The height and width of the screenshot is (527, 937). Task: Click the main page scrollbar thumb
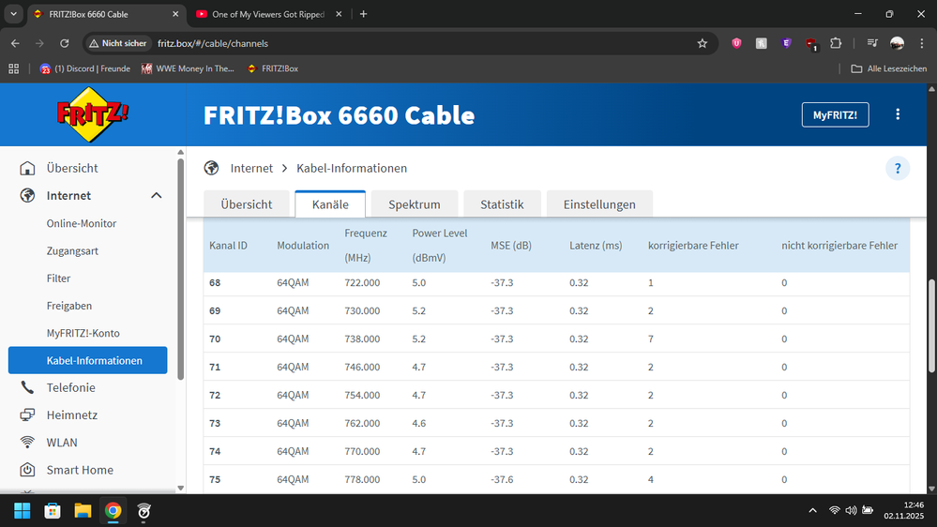pos(931,326)
